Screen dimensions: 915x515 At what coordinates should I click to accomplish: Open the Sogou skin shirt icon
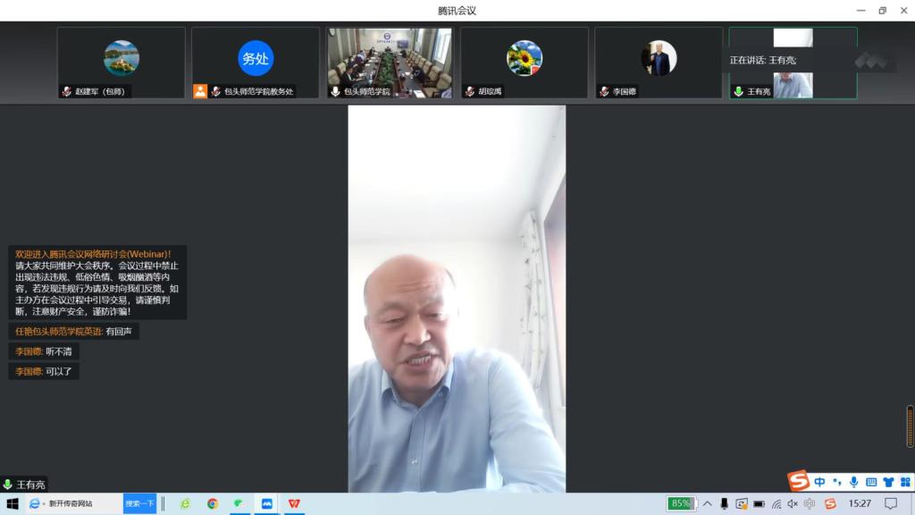(888, 482)
